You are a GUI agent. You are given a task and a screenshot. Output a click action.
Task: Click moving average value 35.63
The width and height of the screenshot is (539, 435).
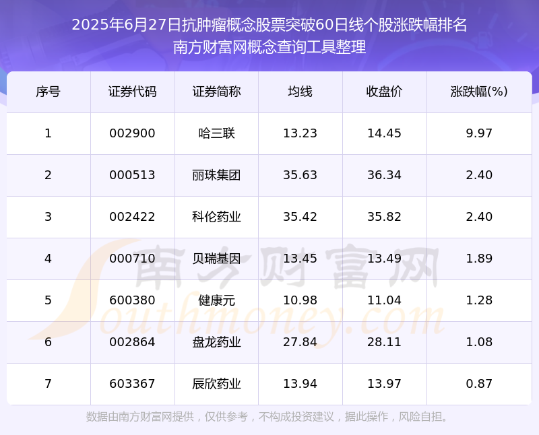pos(300,175)
